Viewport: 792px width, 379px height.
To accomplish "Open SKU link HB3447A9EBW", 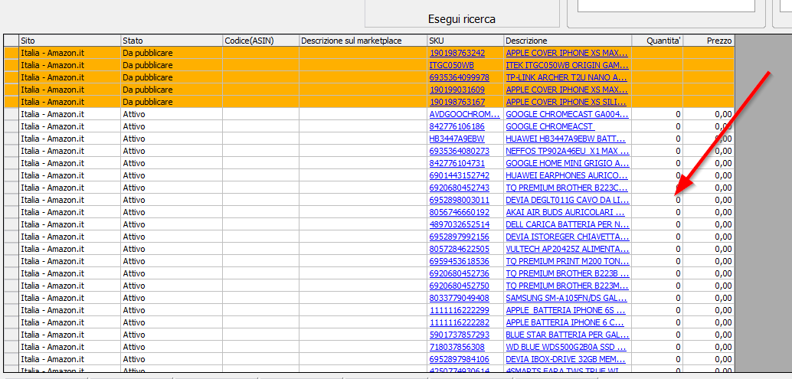I will click(457, 139).
